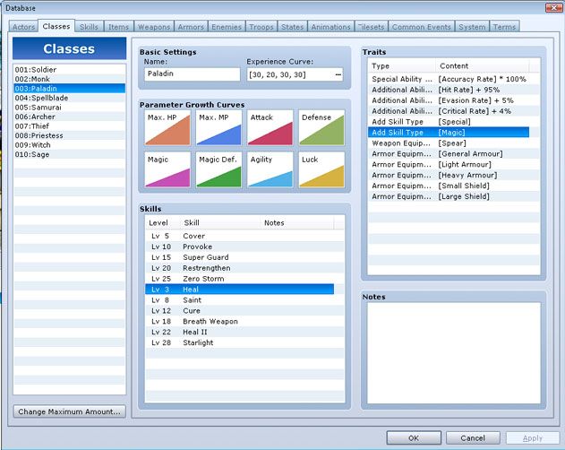Switch to the Skills tab
Viewport: 565px width, 450px height.
(x=89, y=27)
